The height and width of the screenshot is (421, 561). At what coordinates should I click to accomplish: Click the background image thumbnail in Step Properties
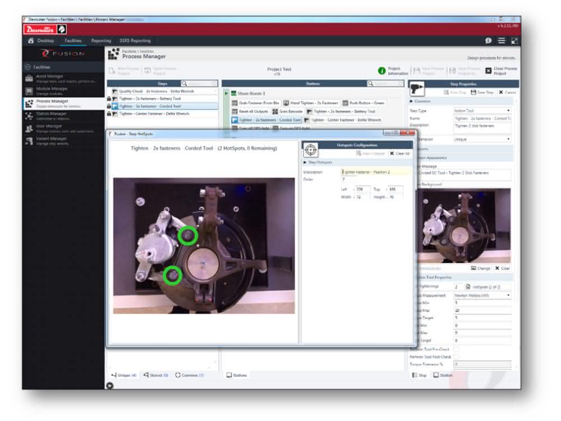(x=464, y=226)
